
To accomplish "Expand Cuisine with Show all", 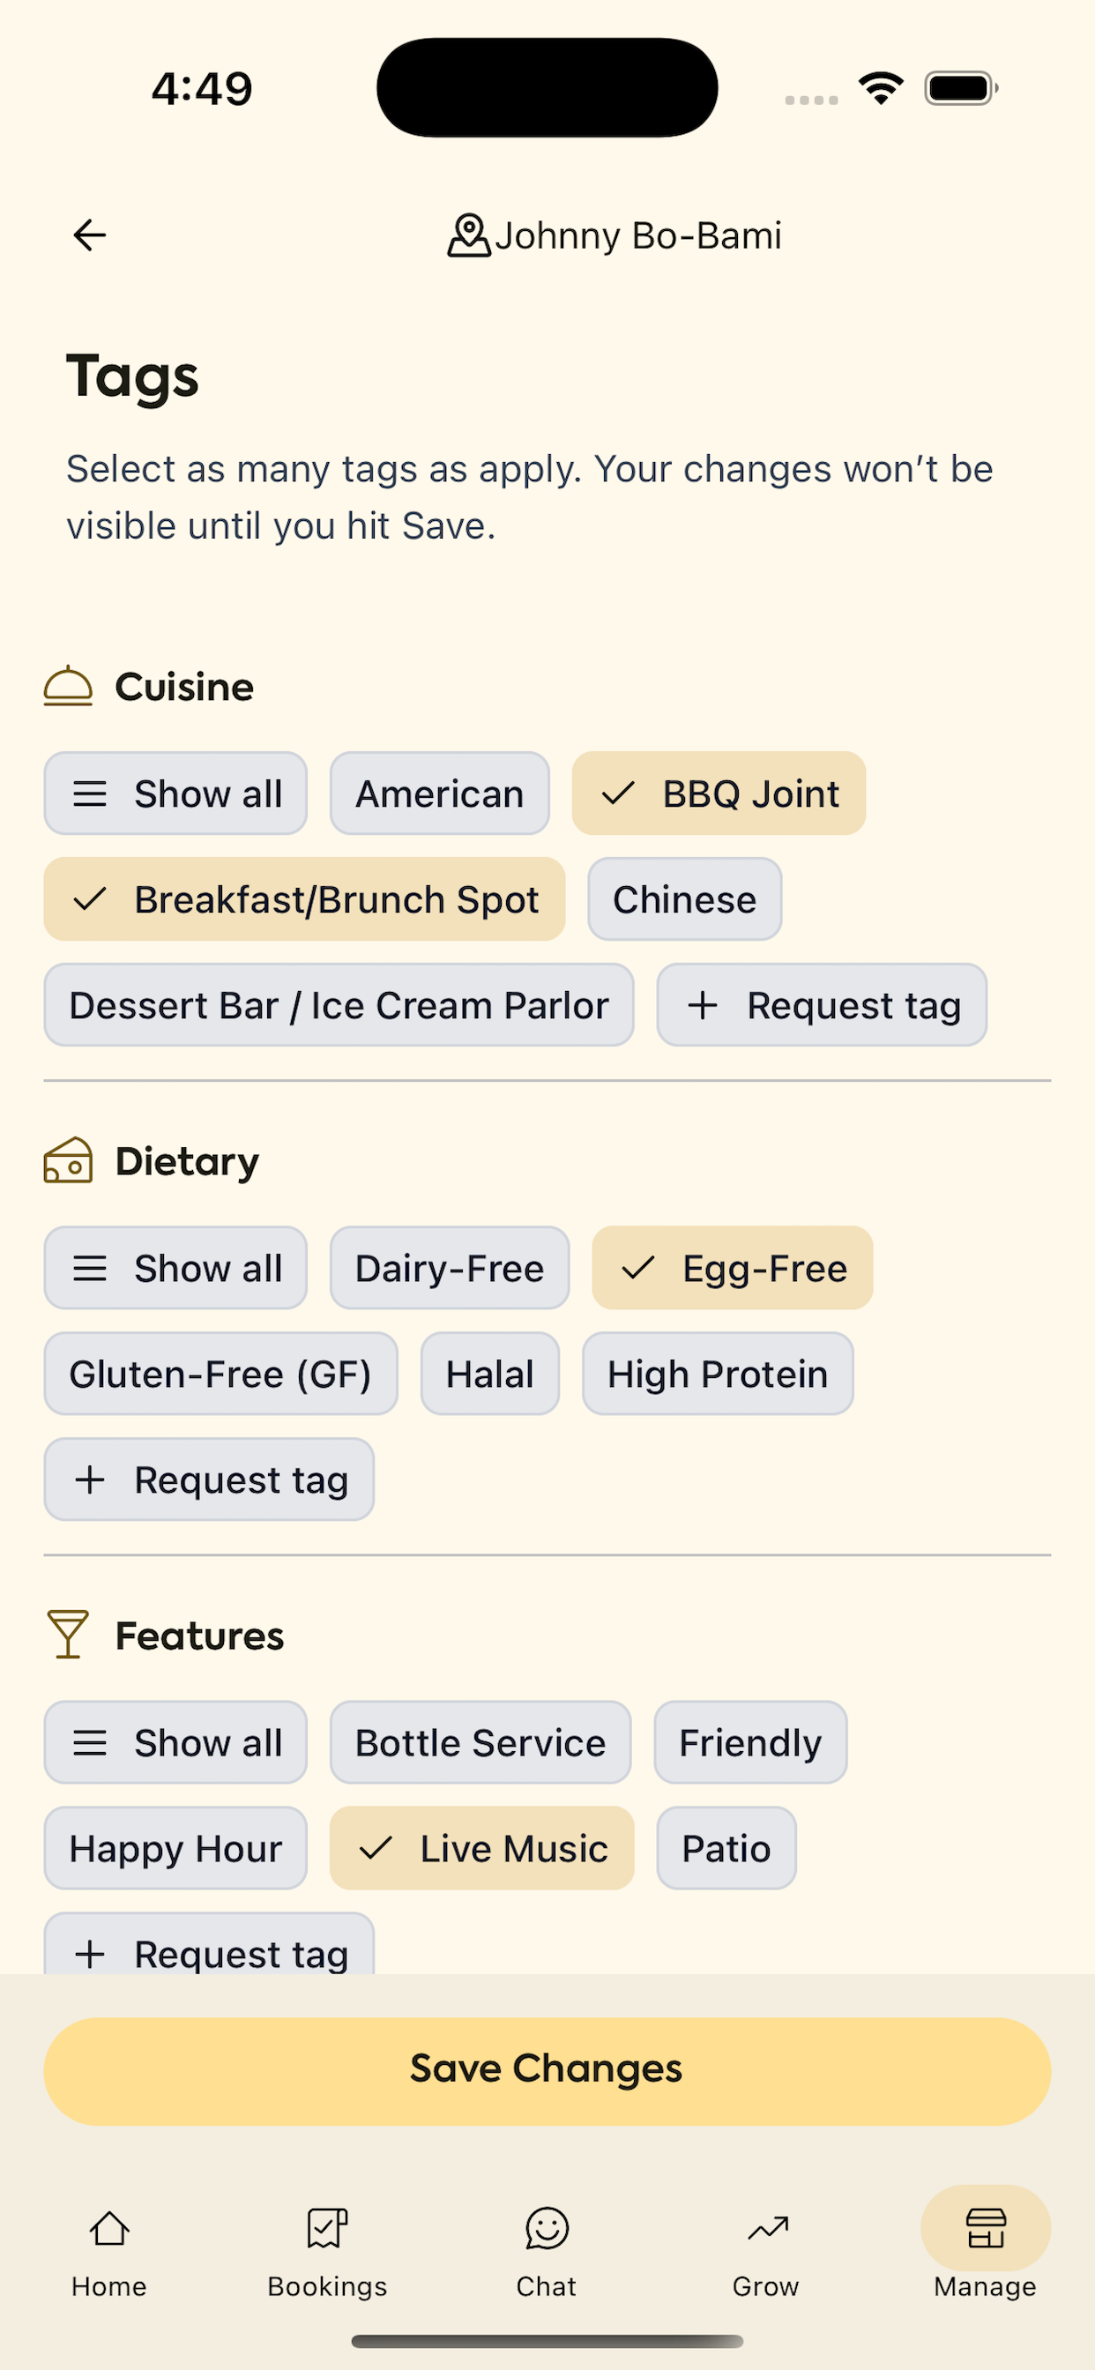I will pyautogui.click(x=175, y=793).
